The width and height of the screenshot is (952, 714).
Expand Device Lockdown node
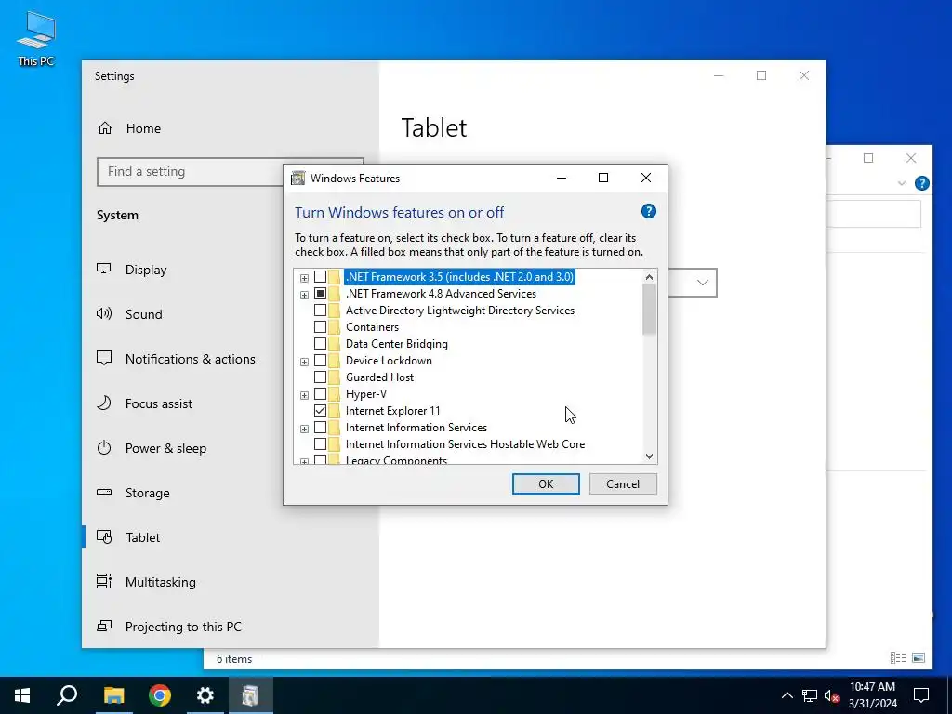[304, 362]
